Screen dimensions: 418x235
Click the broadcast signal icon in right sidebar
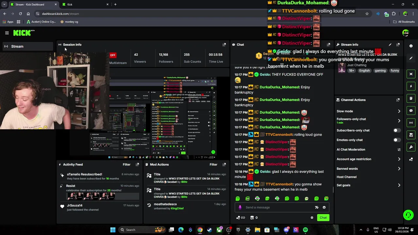click(x=411, y=123)
